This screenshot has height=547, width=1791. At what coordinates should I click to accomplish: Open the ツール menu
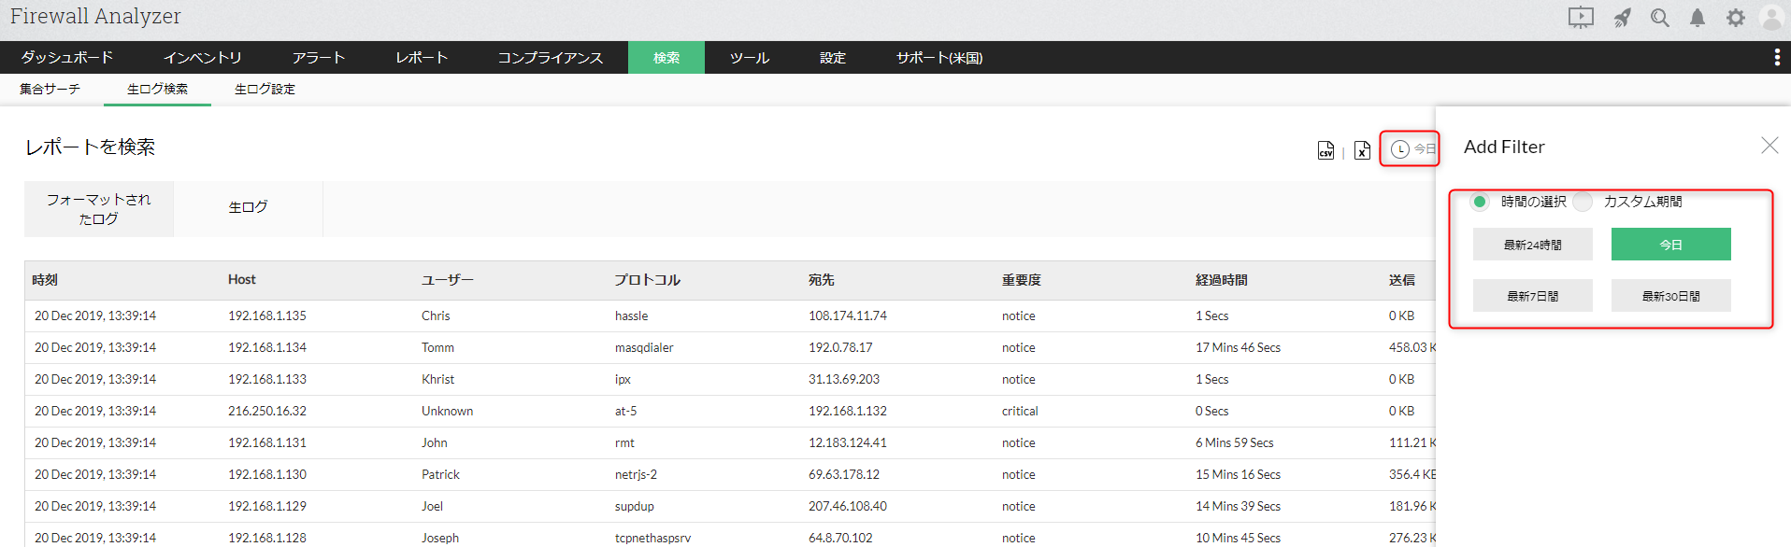[x=750, y=58]
